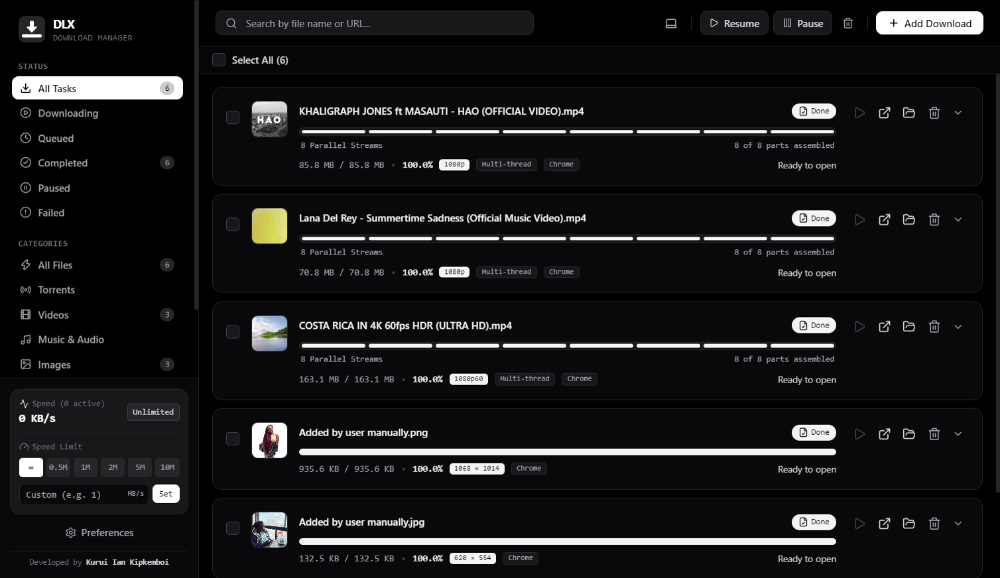Filter by Completed status

[97, 162]
